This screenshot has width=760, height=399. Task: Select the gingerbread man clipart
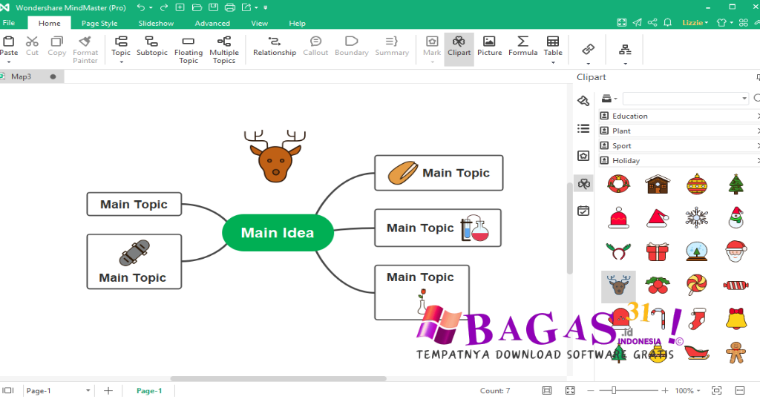point(736,352)
